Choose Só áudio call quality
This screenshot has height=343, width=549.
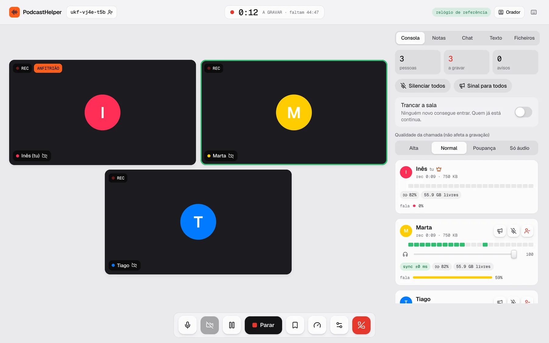(x=519, y=148)
